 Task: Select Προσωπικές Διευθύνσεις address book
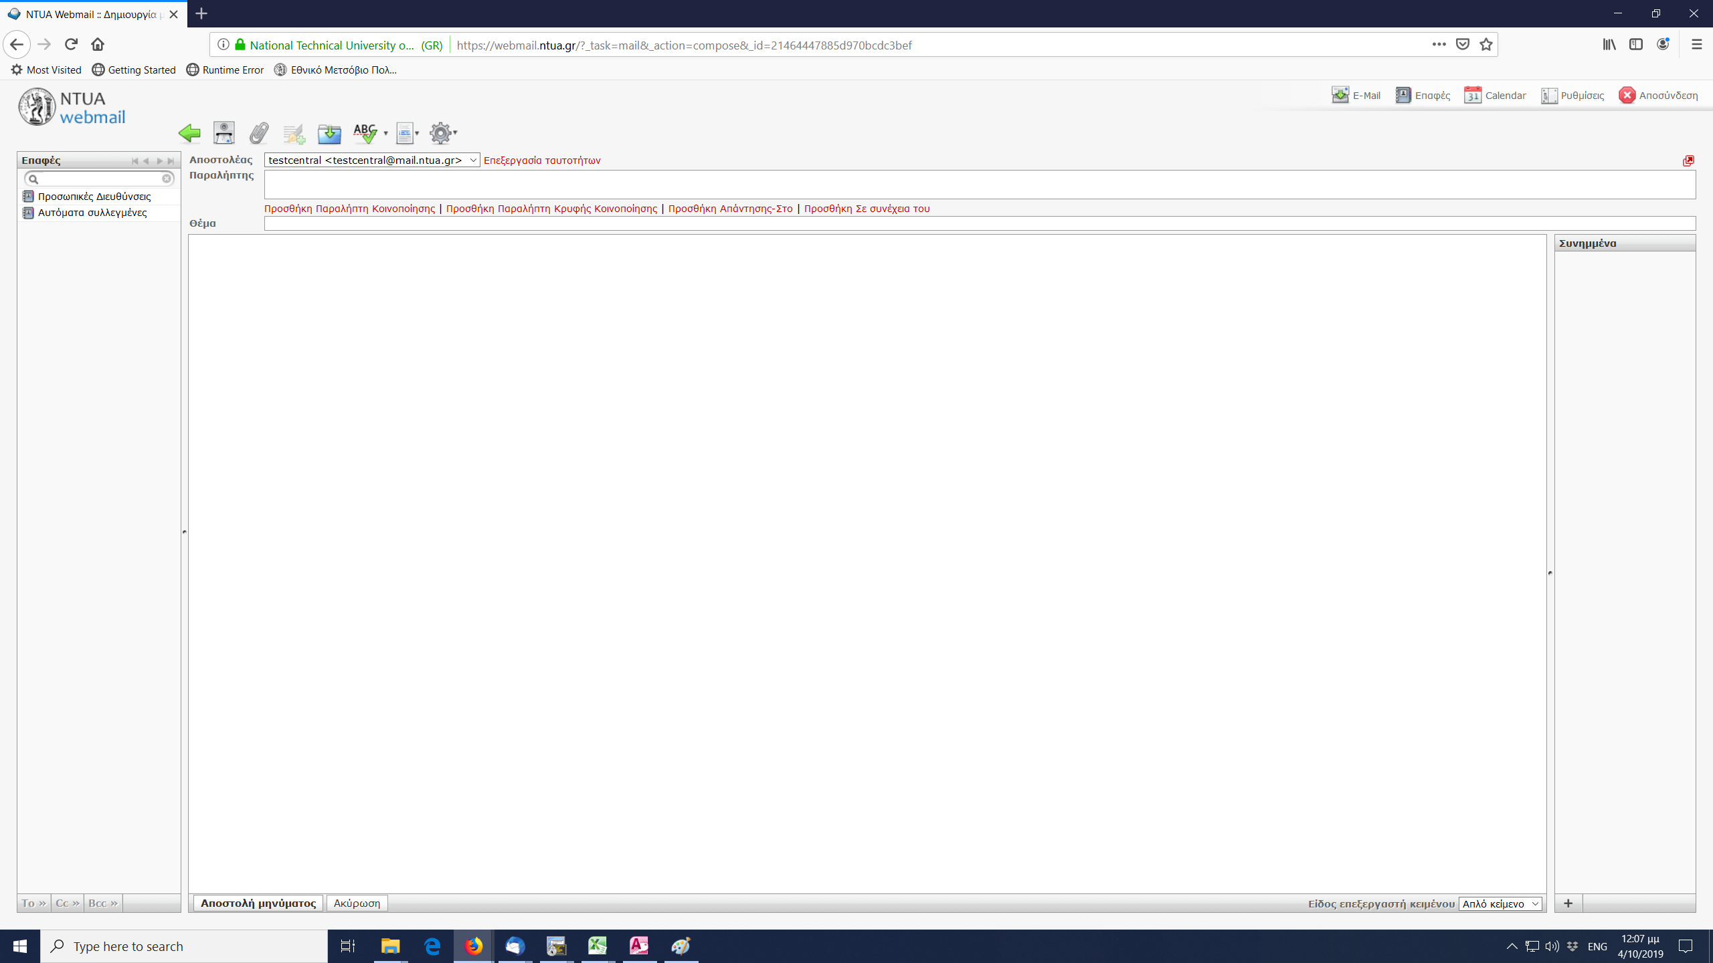point(99,197)
